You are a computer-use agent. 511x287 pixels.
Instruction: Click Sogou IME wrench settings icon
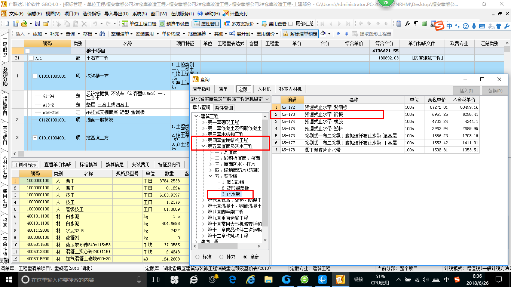pyautogui.click(x=507, y=26)
